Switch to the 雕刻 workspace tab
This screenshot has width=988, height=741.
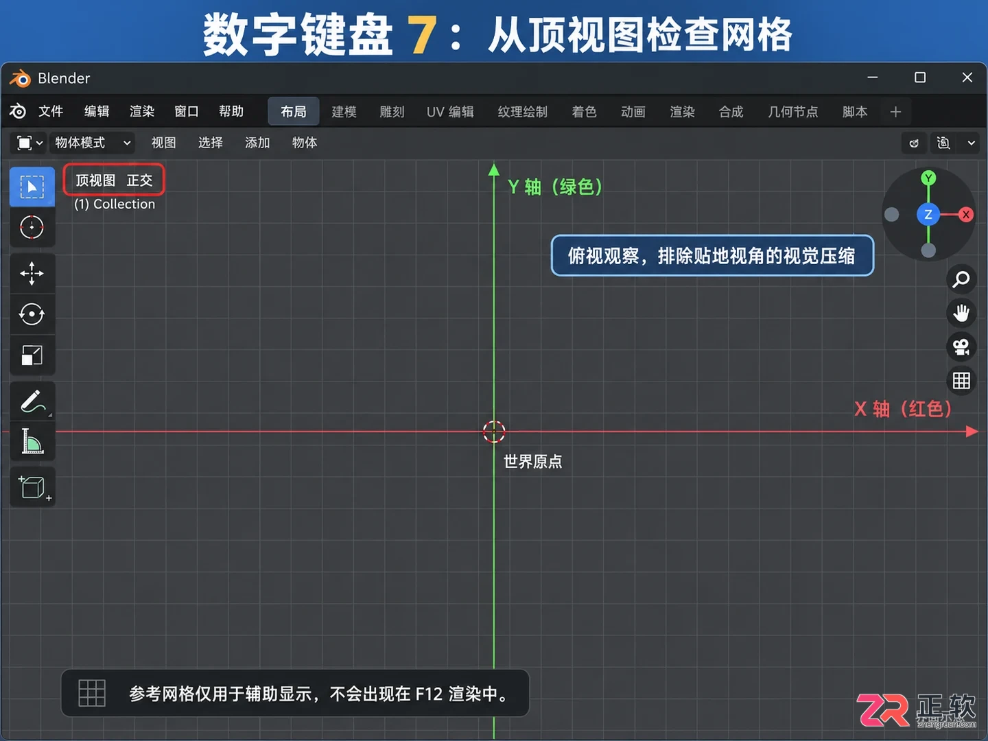pyautogui.click(x=392, y=112)
